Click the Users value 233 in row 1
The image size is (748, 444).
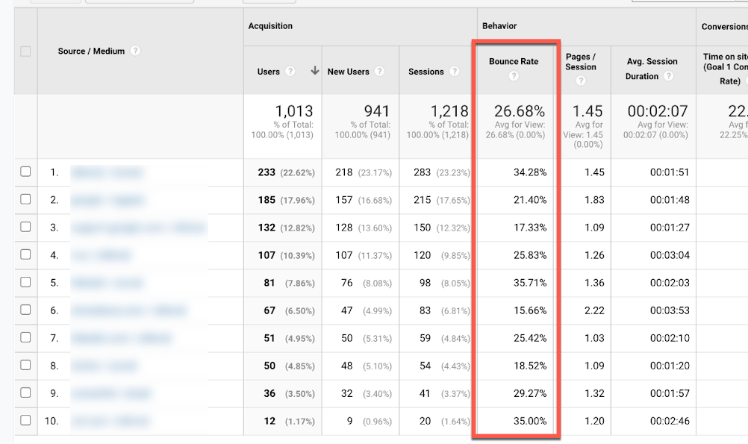267,172
